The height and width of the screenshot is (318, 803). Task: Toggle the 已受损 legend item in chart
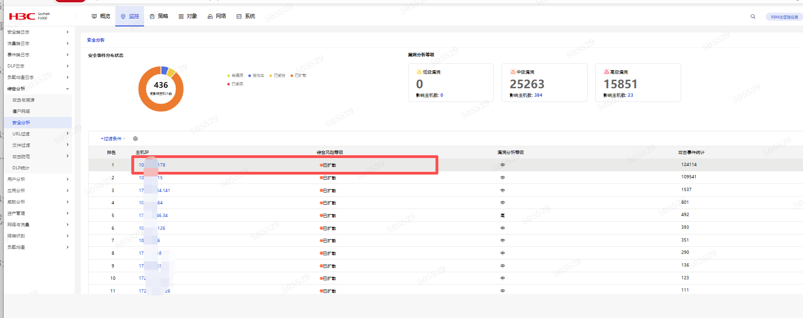235,84
